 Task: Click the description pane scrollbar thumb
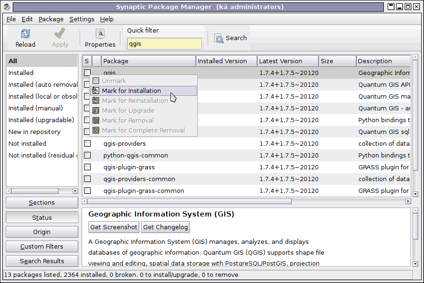pyautogui.click(x=416, y=226)
